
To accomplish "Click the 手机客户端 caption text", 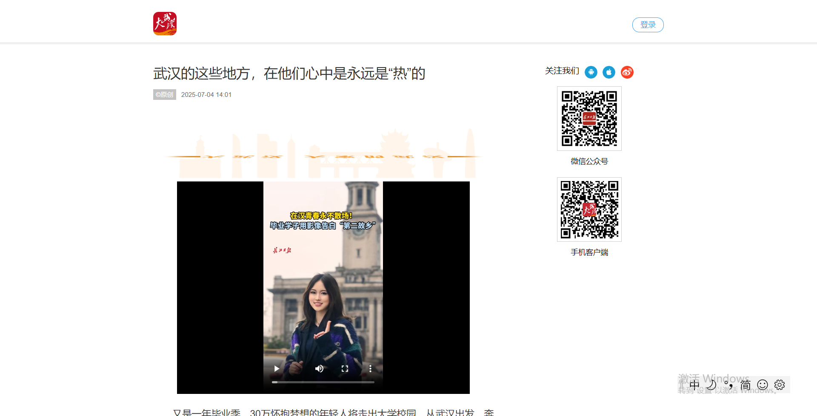I will 589,252.
